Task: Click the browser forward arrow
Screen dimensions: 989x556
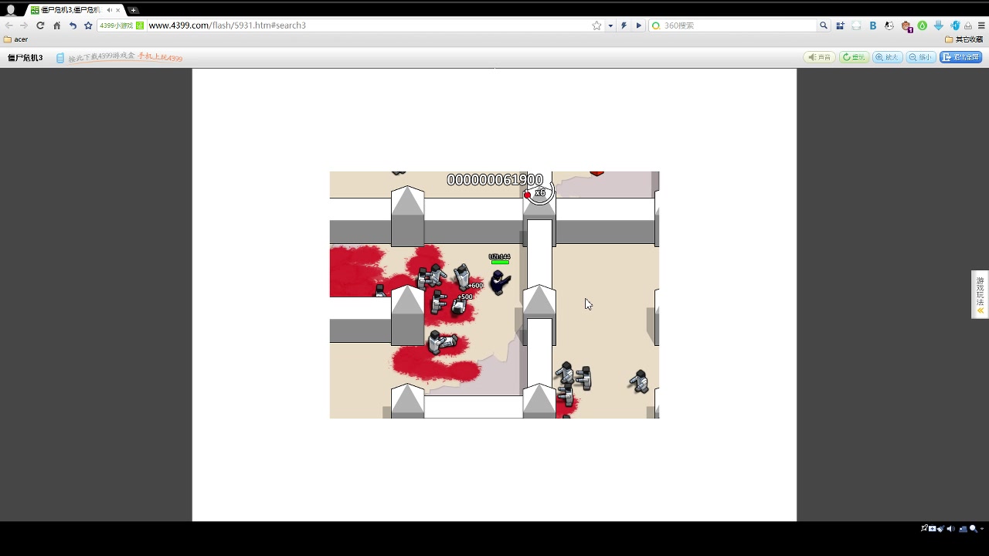Action: pos(24,25)
